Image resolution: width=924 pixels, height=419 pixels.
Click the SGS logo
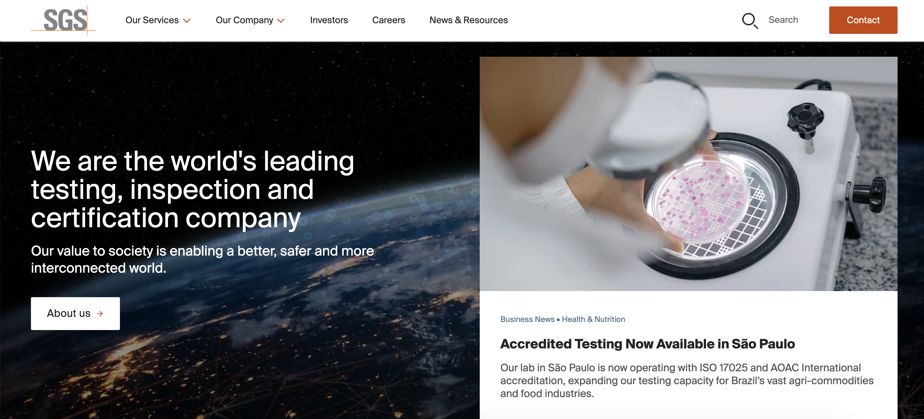63,20
